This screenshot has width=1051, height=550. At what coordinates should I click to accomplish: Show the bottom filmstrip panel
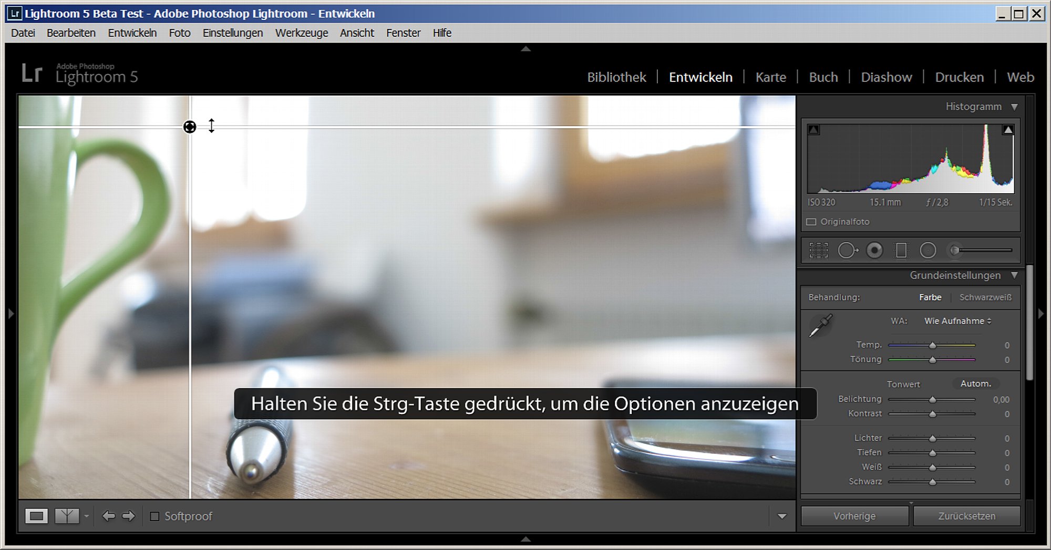tap(525, 539)
